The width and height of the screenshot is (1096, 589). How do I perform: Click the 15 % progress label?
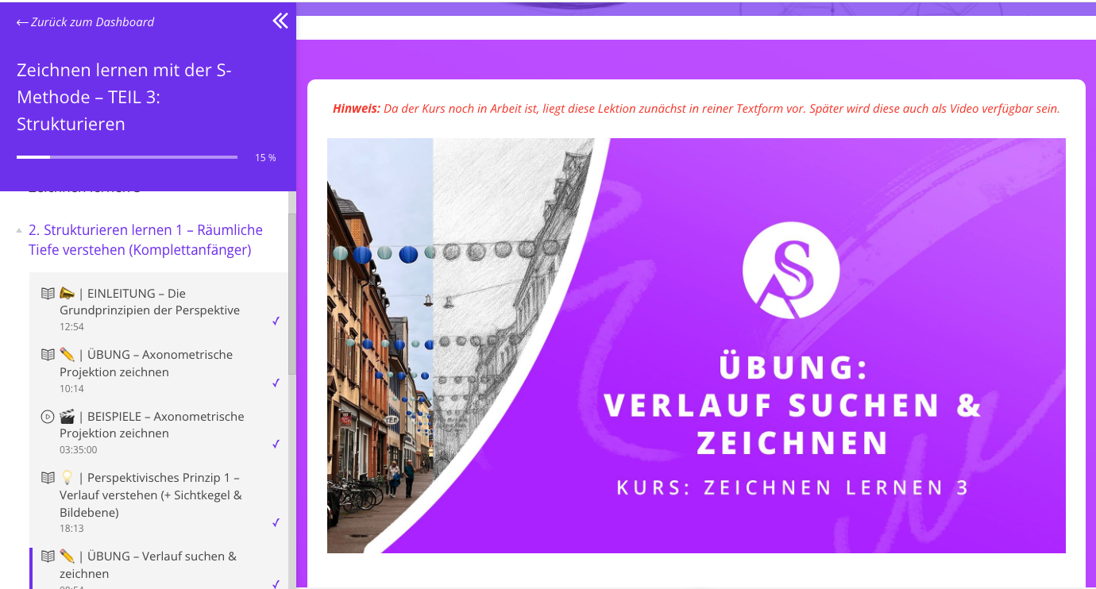tap(265, 158)
